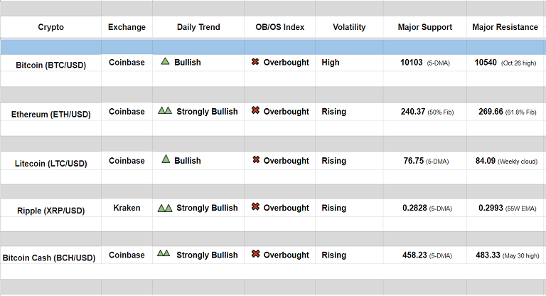Click Bitcoin Cash 483.33 resistance value
The width and height of the screenshot is (546, 296).
click(x=486, y=255)
